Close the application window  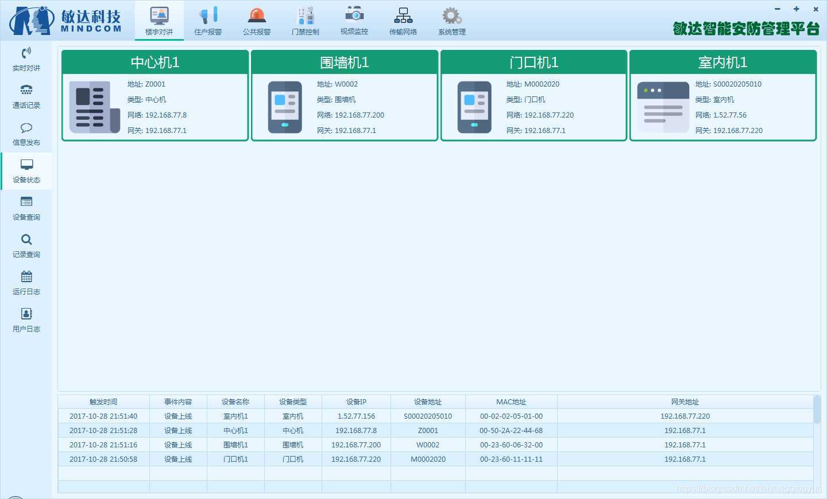pyautogui.click(x=816, y=9)
